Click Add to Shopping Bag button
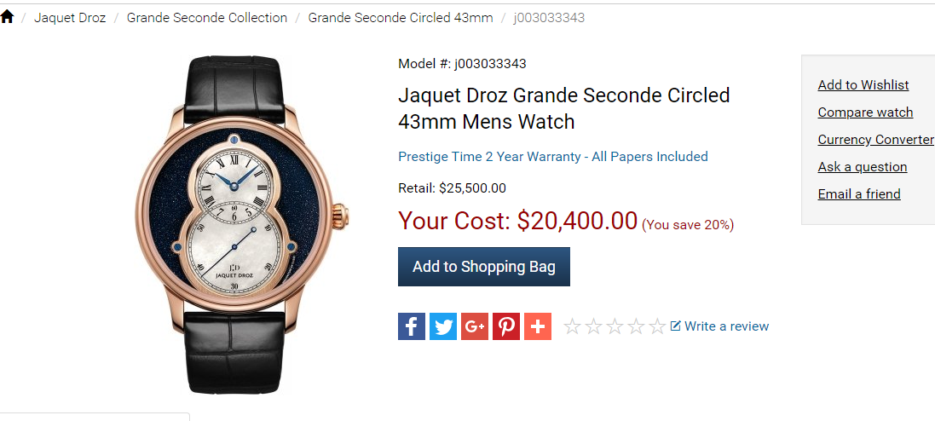 point(484,267)
